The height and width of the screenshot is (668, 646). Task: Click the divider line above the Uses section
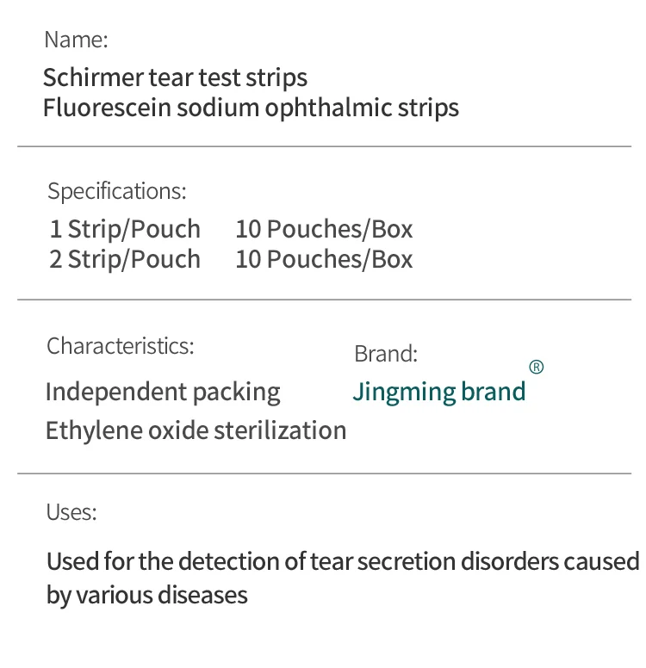click(x=324, y=473)
